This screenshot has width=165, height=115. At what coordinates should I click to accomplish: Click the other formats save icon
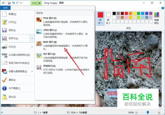[39, 67]
